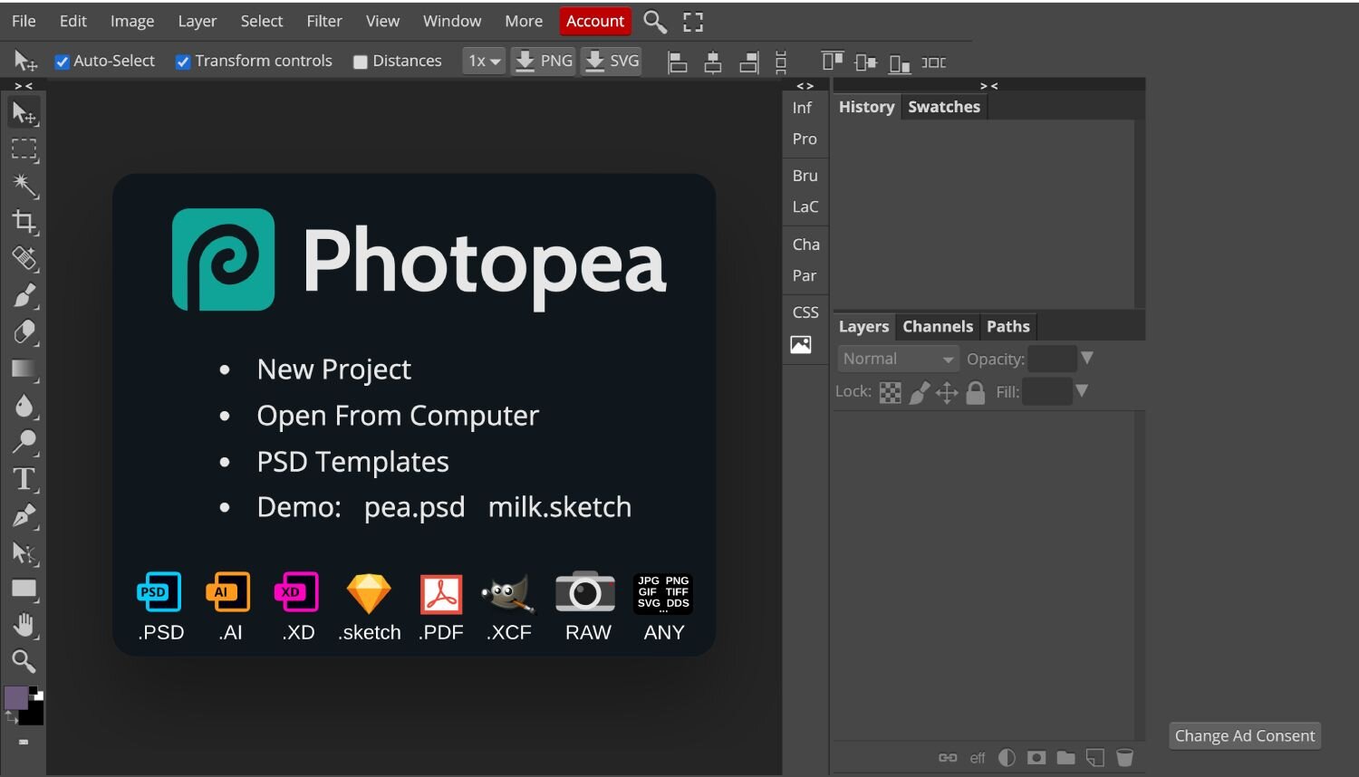The image size is (1359, 777).
Task: Switch to the Channels tab
Action: pyautogui.click(x=938, y=327)
